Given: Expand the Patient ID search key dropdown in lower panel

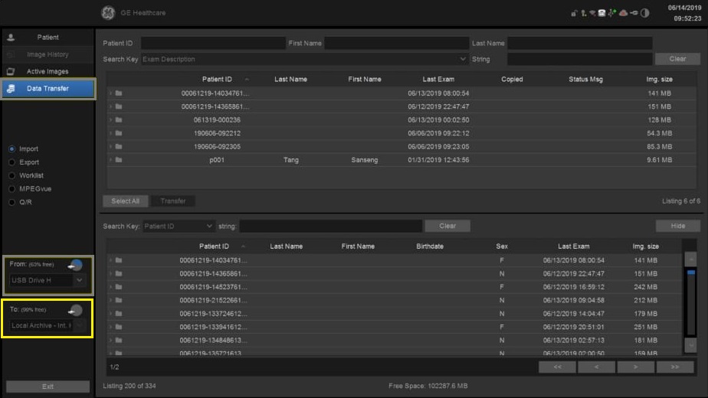Looking at the screenshot, I should (209, 226).
